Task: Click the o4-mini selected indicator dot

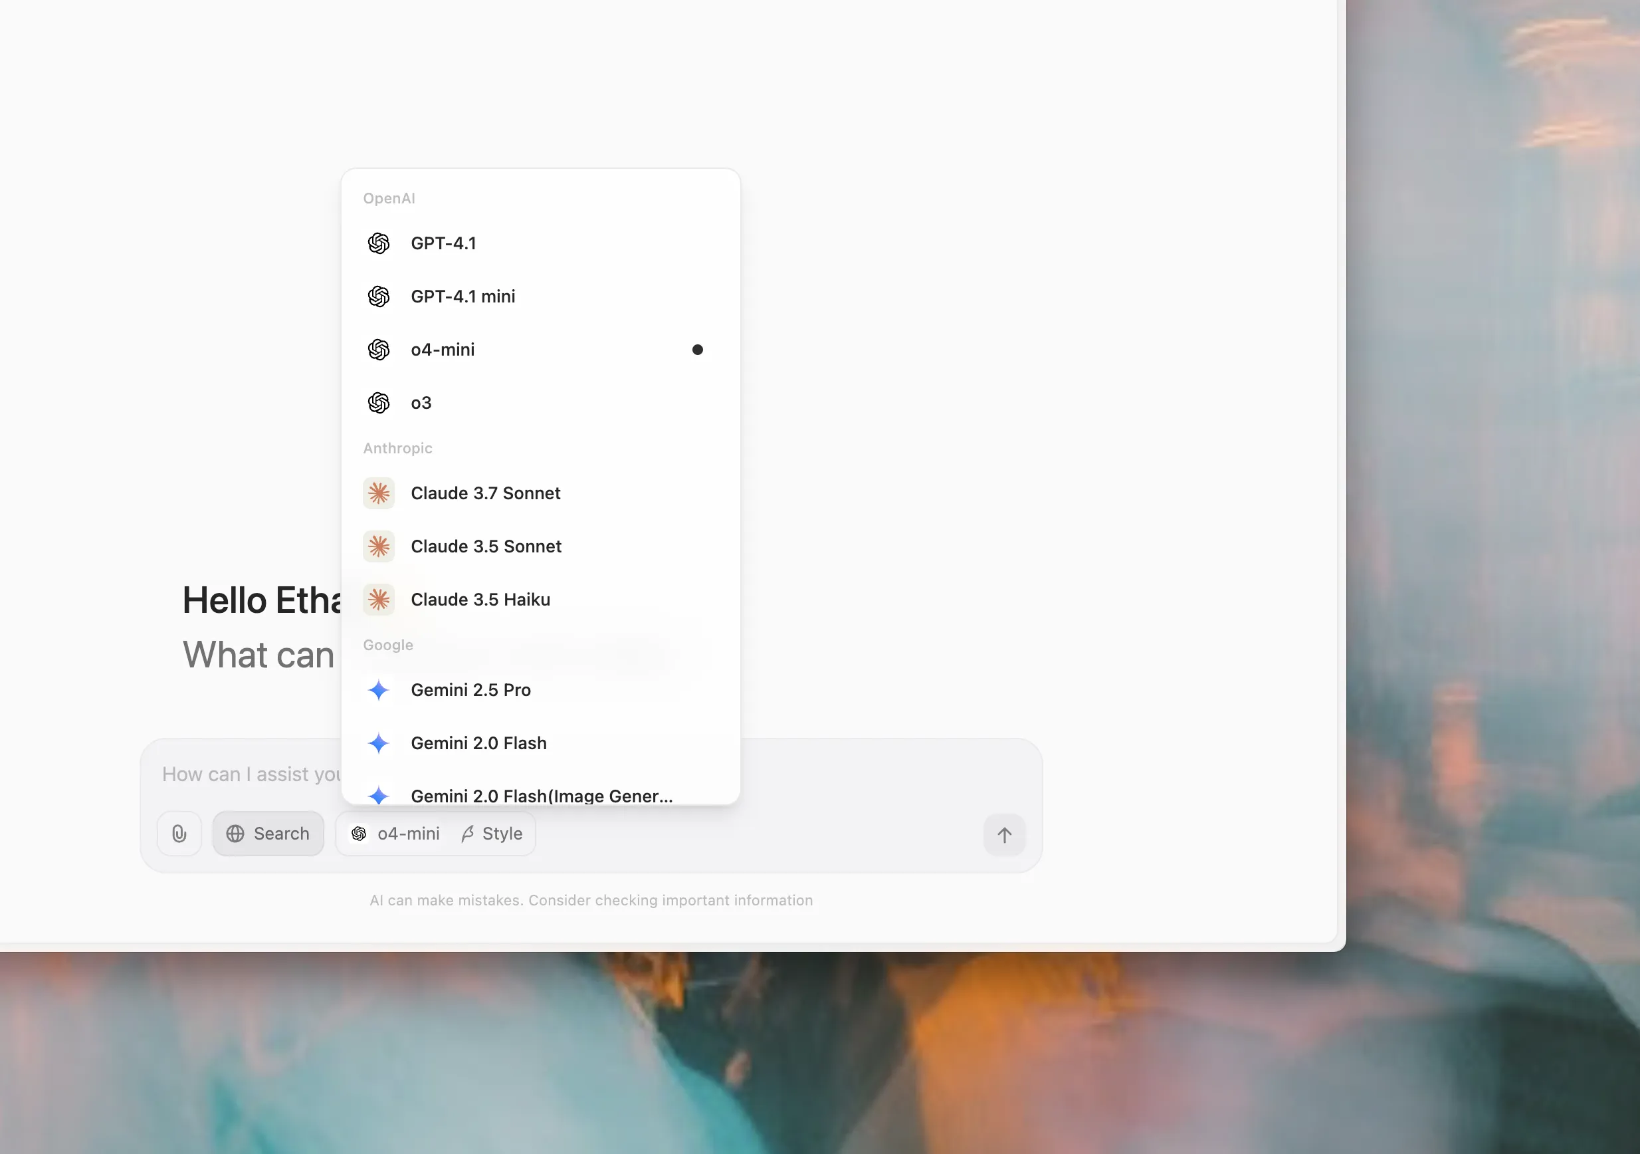Action: point(697,350)
